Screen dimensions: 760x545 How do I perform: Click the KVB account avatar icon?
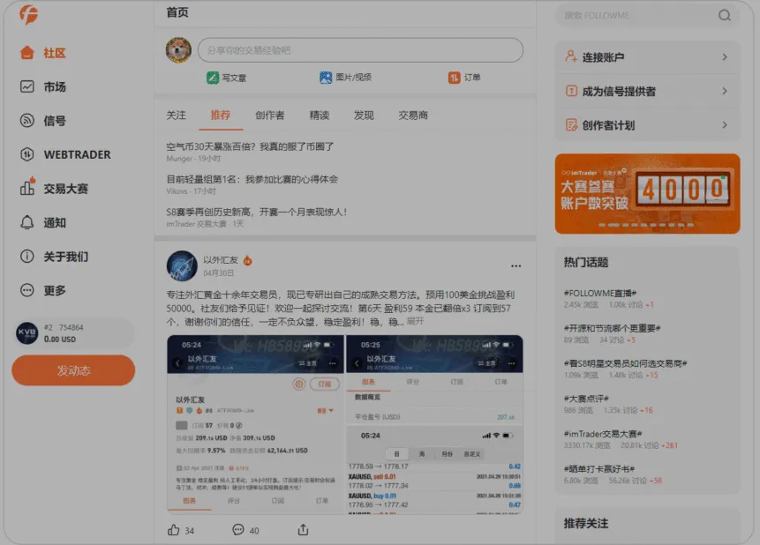coord(26,332)
